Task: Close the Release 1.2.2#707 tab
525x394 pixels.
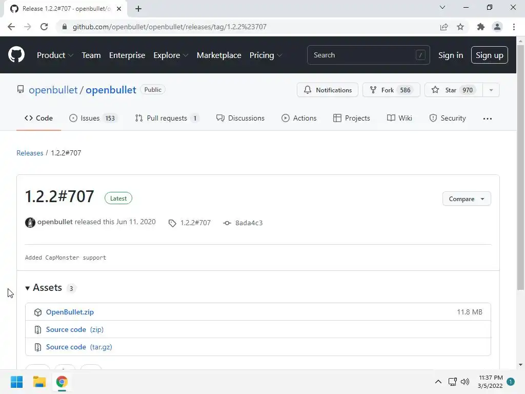Action: click(119, 9)
